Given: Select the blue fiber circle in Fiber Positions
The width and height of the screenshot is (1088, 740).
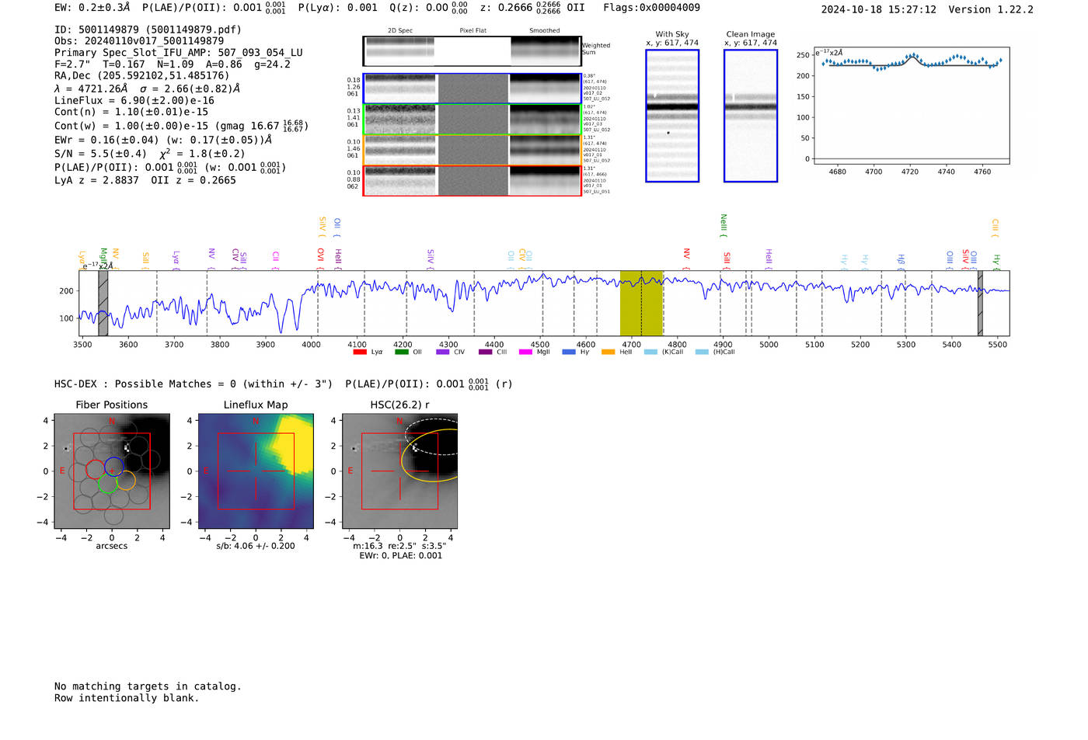Looking at the screenshot, I should click(113, 467).
